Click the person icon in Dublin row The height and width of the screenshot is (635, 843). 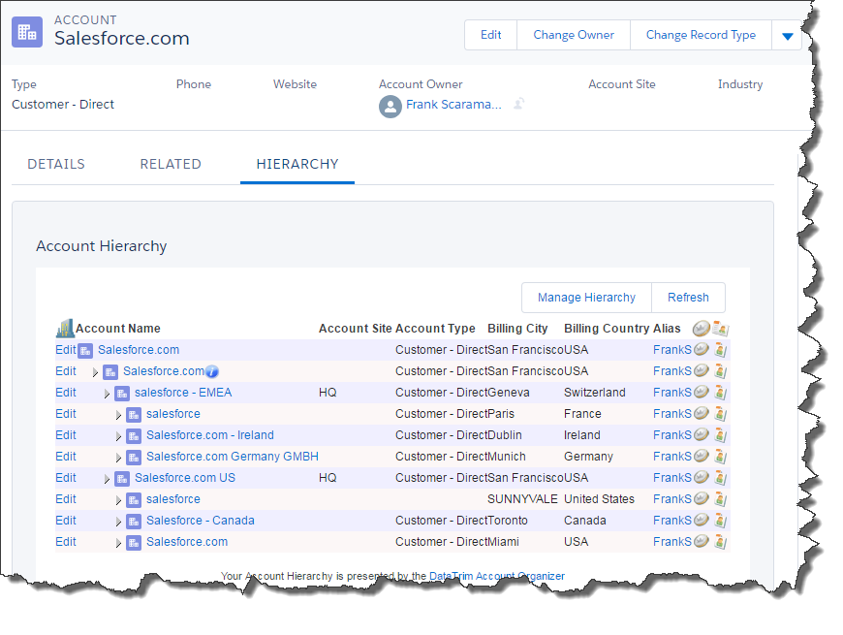720,435
